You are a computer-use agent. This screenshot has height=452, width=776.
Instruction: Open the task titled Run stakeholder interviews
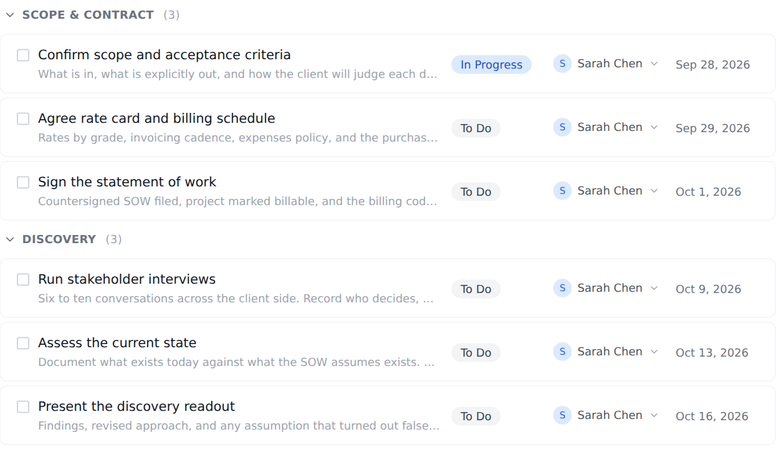127,279
